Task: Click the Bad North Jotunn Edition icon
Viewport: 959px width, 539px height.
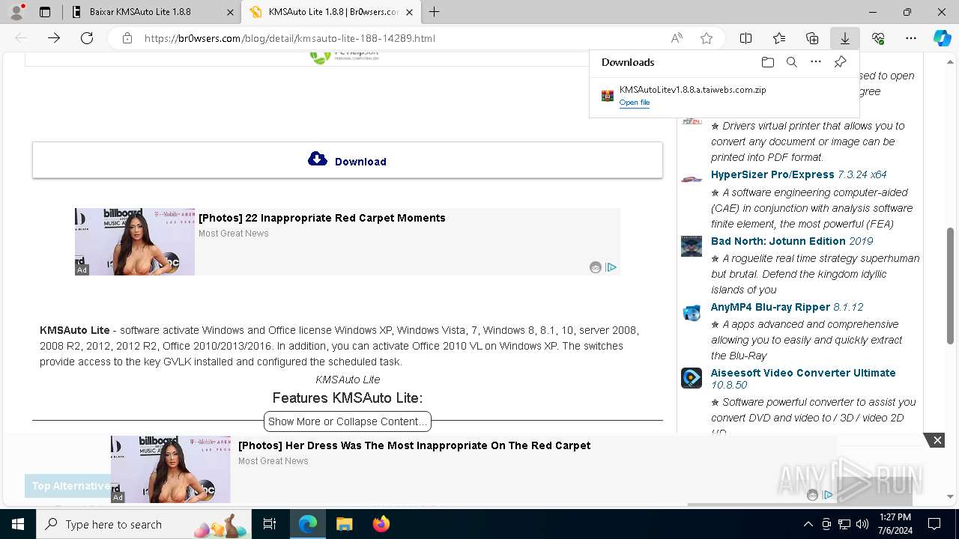Action: tap(692, 246)
